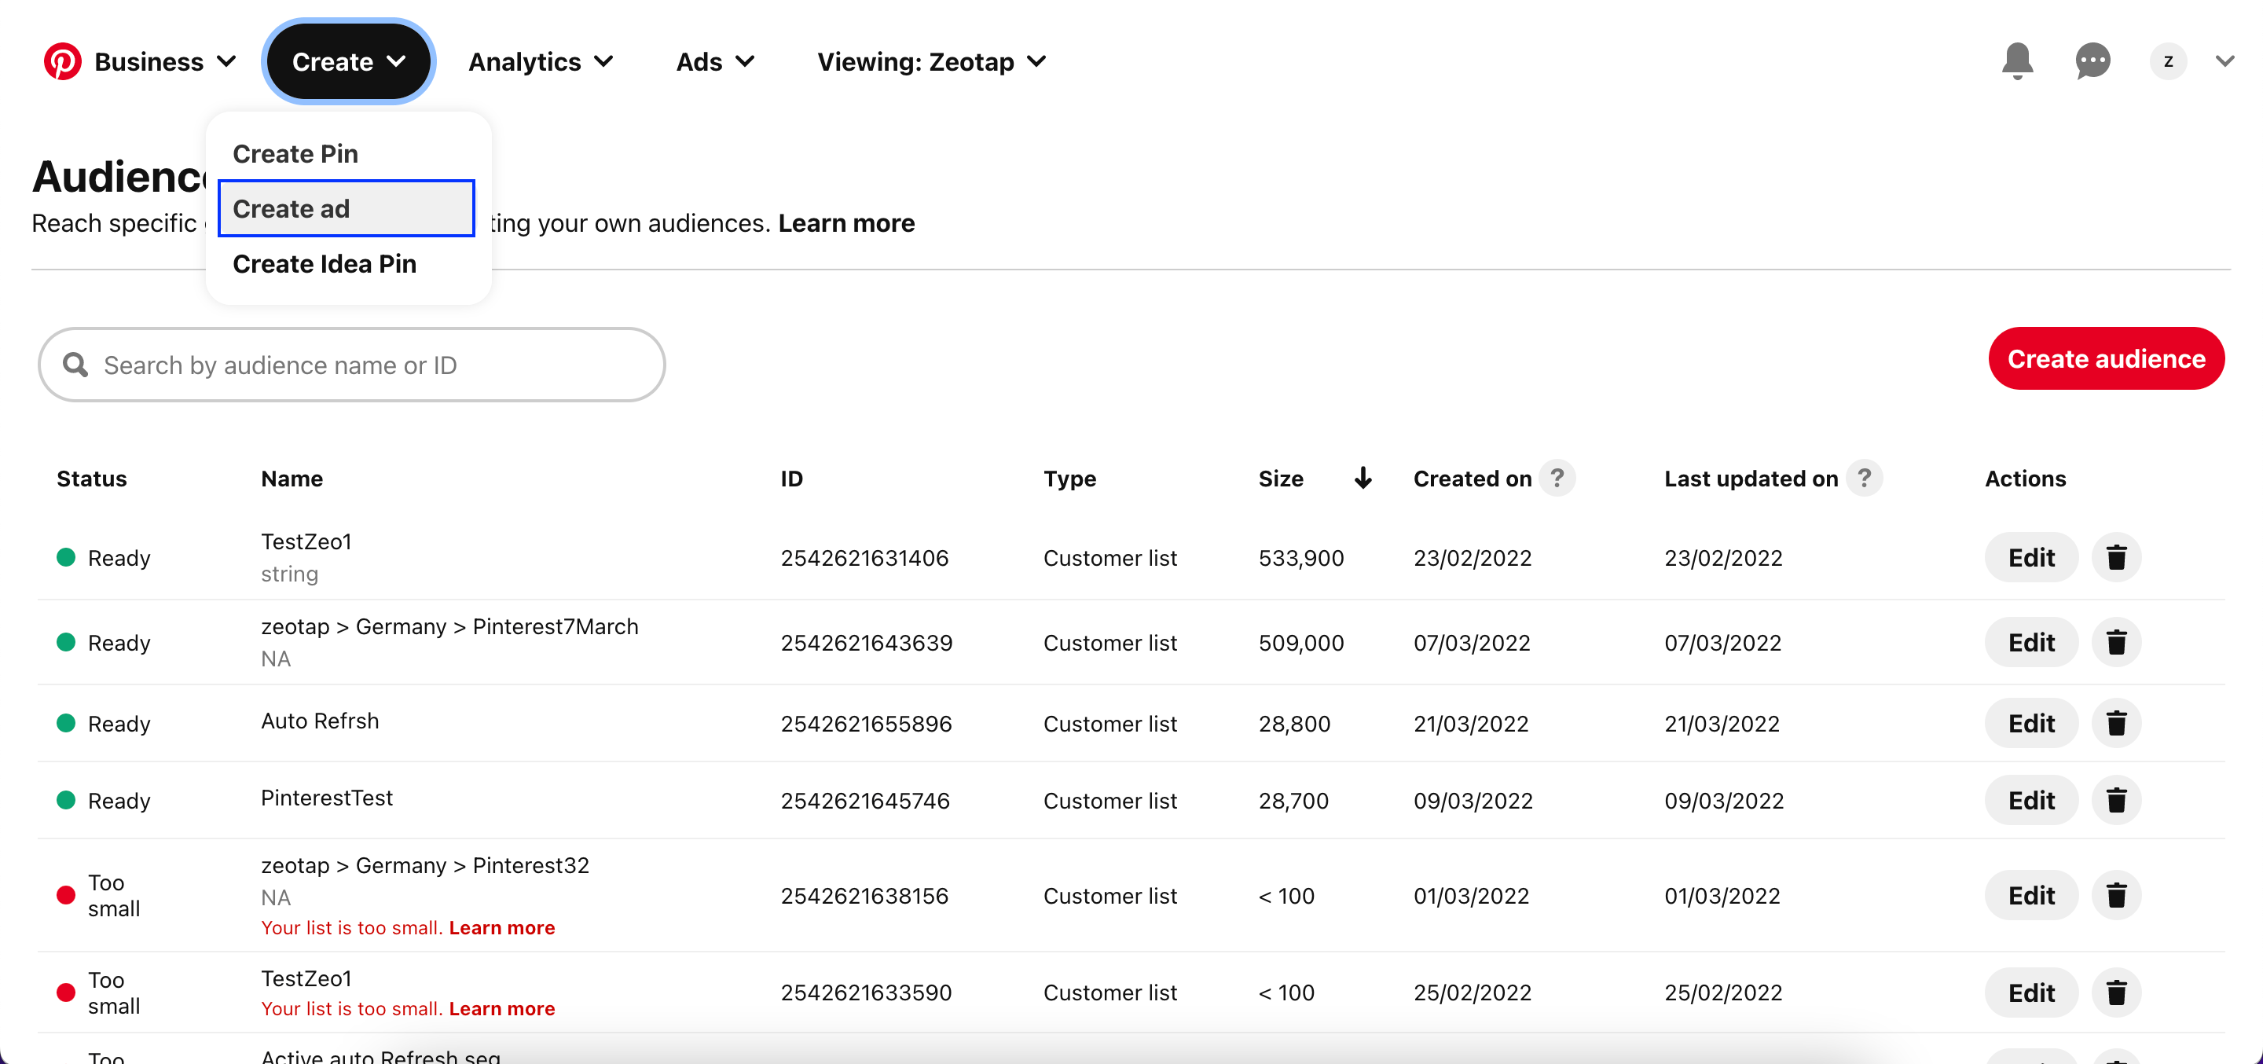
Task: Open the notifications bell
Action: click(x=2017, y=61)
